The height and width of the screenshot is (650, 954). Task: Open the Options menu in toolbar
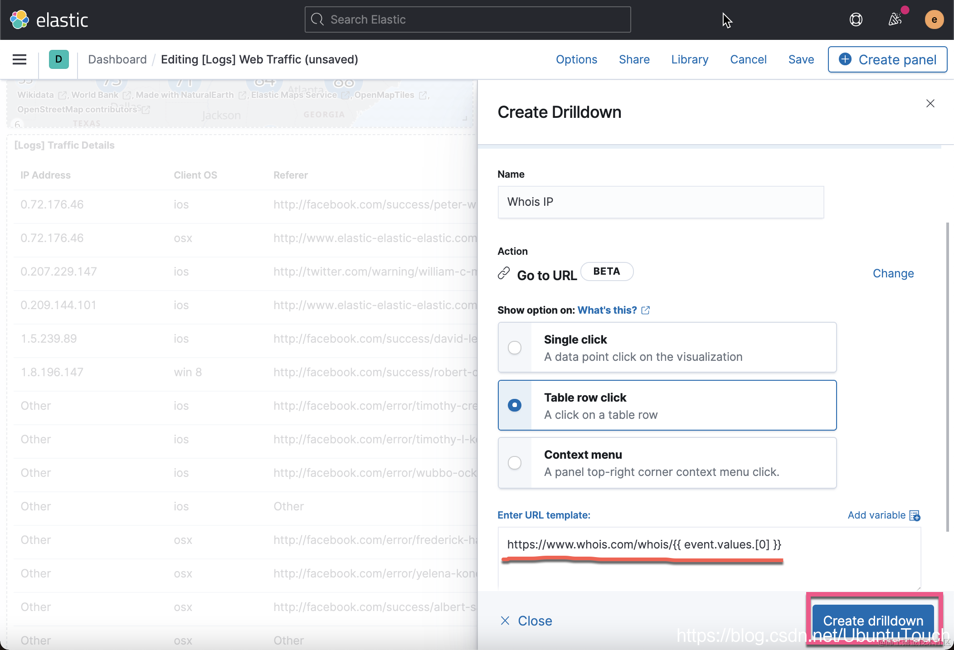(576, 59)
